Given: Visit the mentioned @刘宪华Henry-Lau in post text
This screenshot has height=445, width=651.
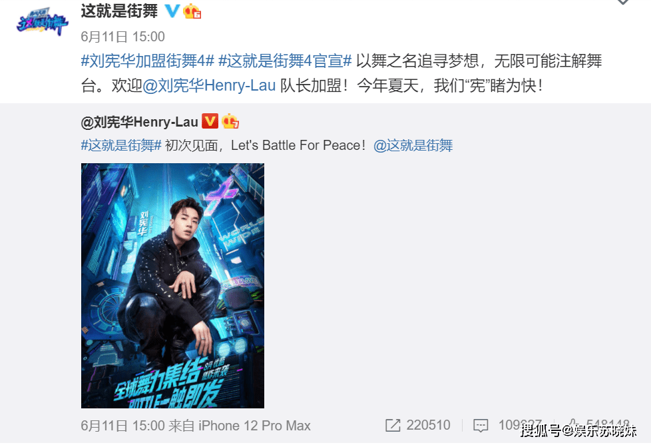Looking at the screenshot, I should coord(209,85).
